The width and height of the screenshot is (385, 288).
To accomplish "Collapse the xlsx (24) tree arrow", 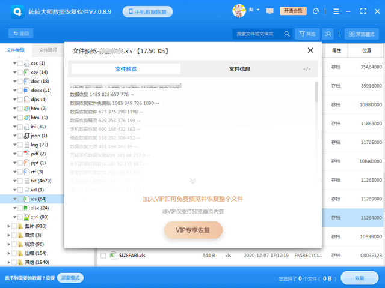I will click(14, 208).
